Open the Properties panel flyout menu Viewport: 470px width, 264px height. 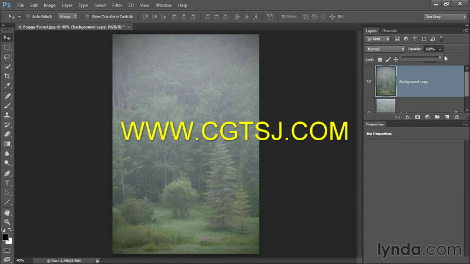pos(465,124)
